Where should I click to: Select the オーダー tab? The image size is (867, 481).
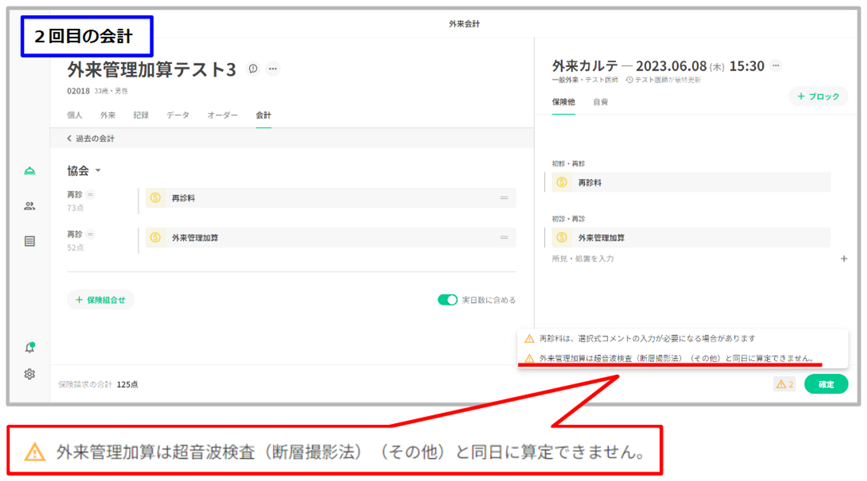point(222,115)
